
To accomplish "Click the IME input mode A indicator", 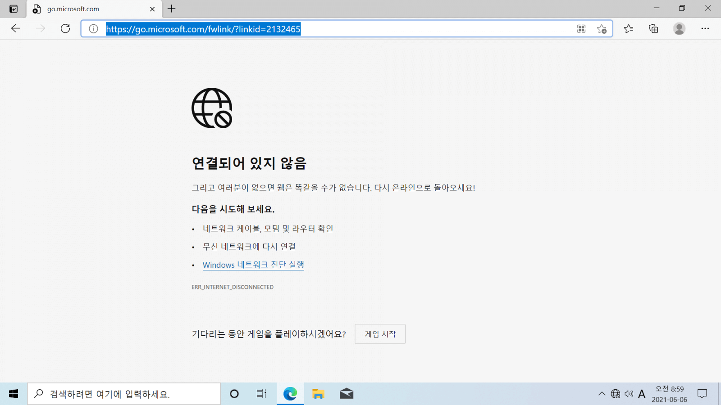I will [642, 394].
